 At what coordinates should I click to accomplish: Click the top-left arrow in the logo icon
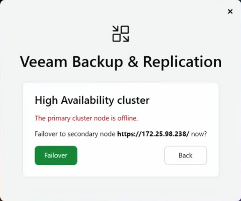(x=116, y=29)
